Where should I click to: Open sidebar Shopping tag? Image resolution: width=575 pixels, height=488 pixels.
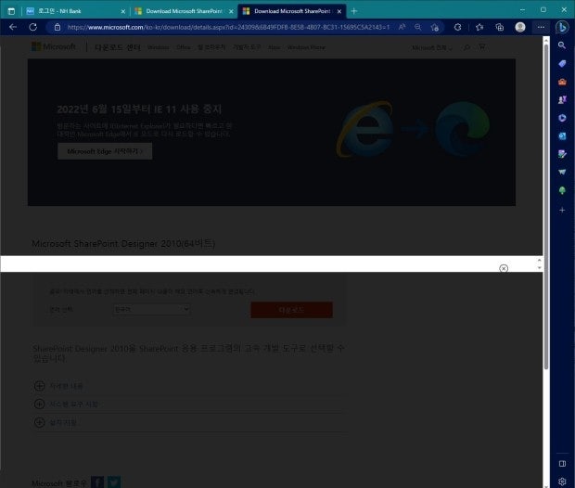pos(562,63)
